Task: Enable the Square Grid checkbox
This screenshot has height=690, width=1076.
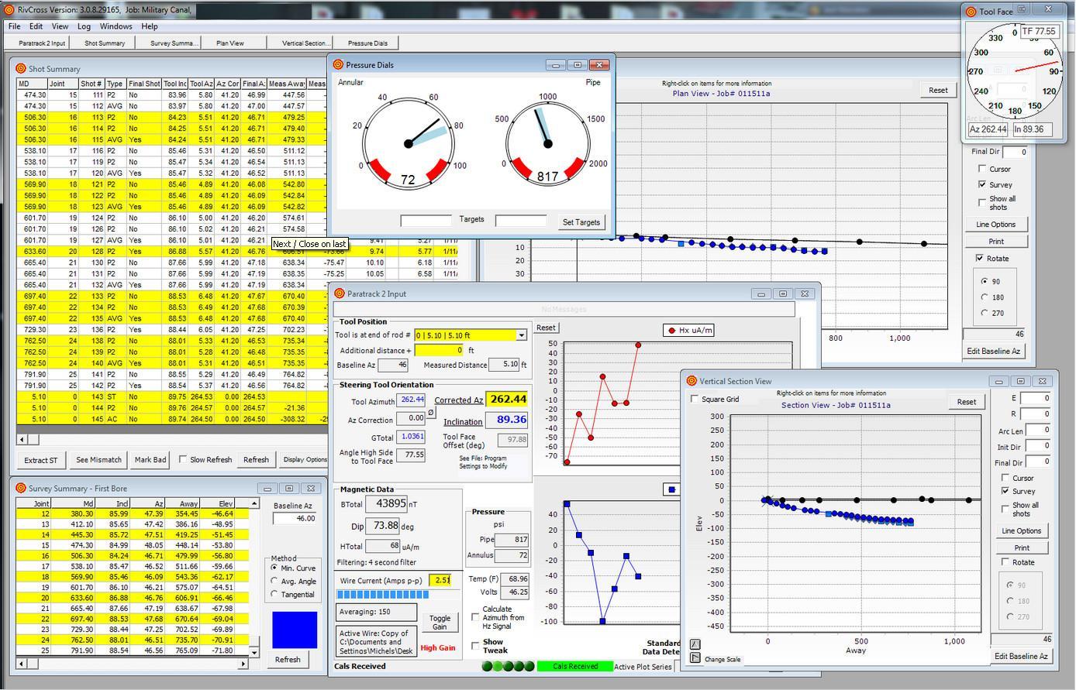Action: (695, 400)
